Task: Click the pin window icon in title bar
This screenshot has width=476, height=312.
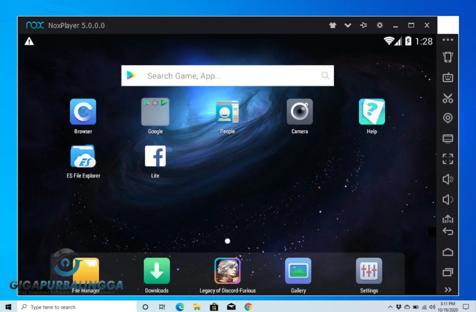Action: tap(364, 25)
